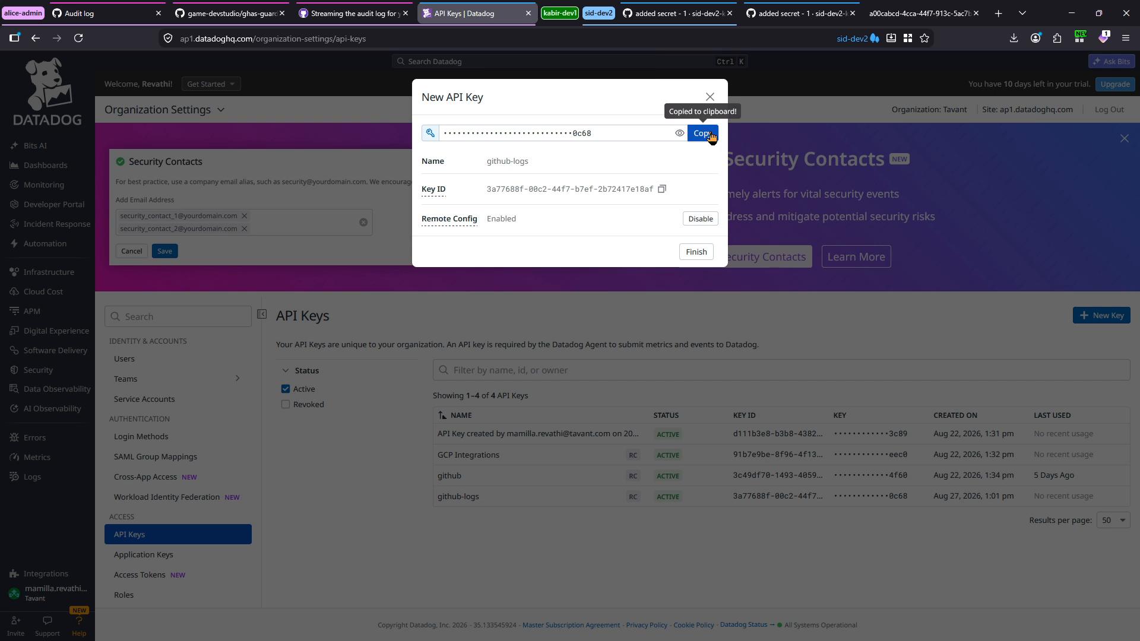Click Learn More on banner
This screenshot has height=641, width=1140.
tap(856, 256)
